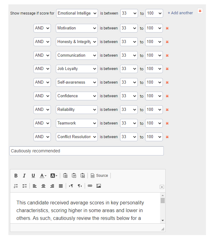210x240 pixels.
Task: Justify the text
Action: click(61, 186)
